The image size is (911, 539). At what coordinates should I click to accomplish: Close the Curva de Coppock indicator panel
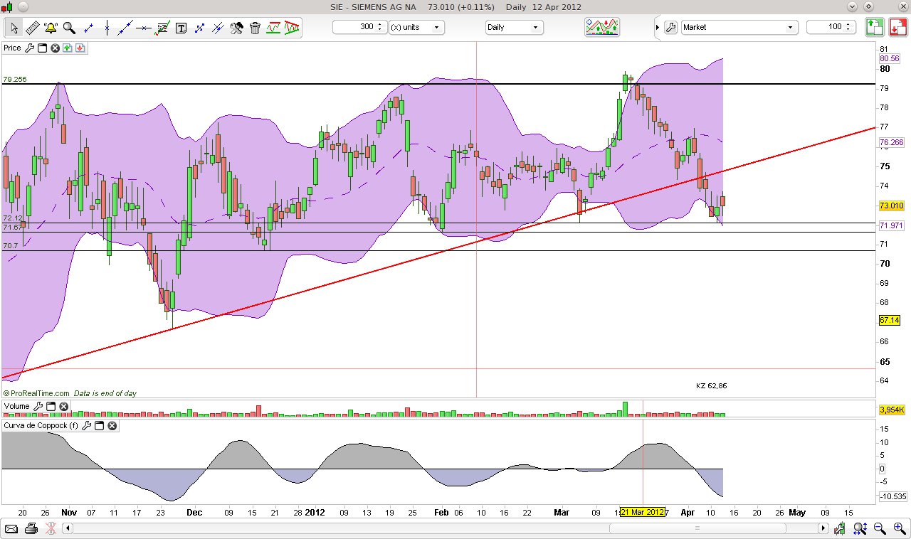[x=112, y=425]
